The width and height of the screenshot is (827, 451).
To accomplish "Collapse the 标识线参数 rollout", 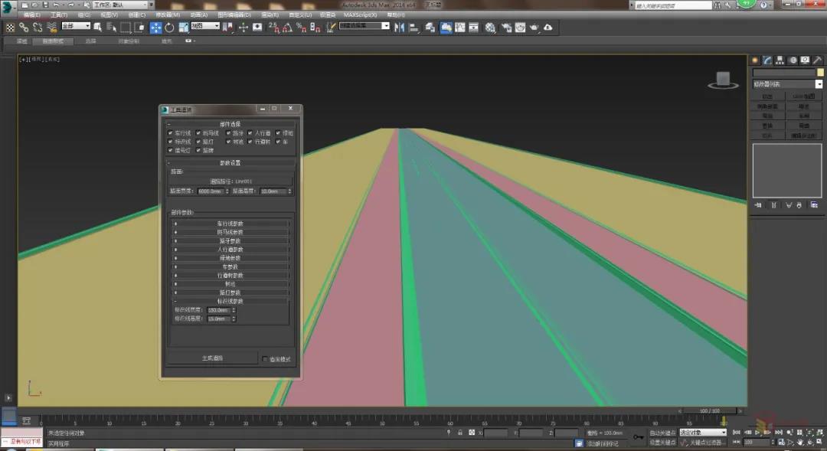I will [x=230, y=301].
